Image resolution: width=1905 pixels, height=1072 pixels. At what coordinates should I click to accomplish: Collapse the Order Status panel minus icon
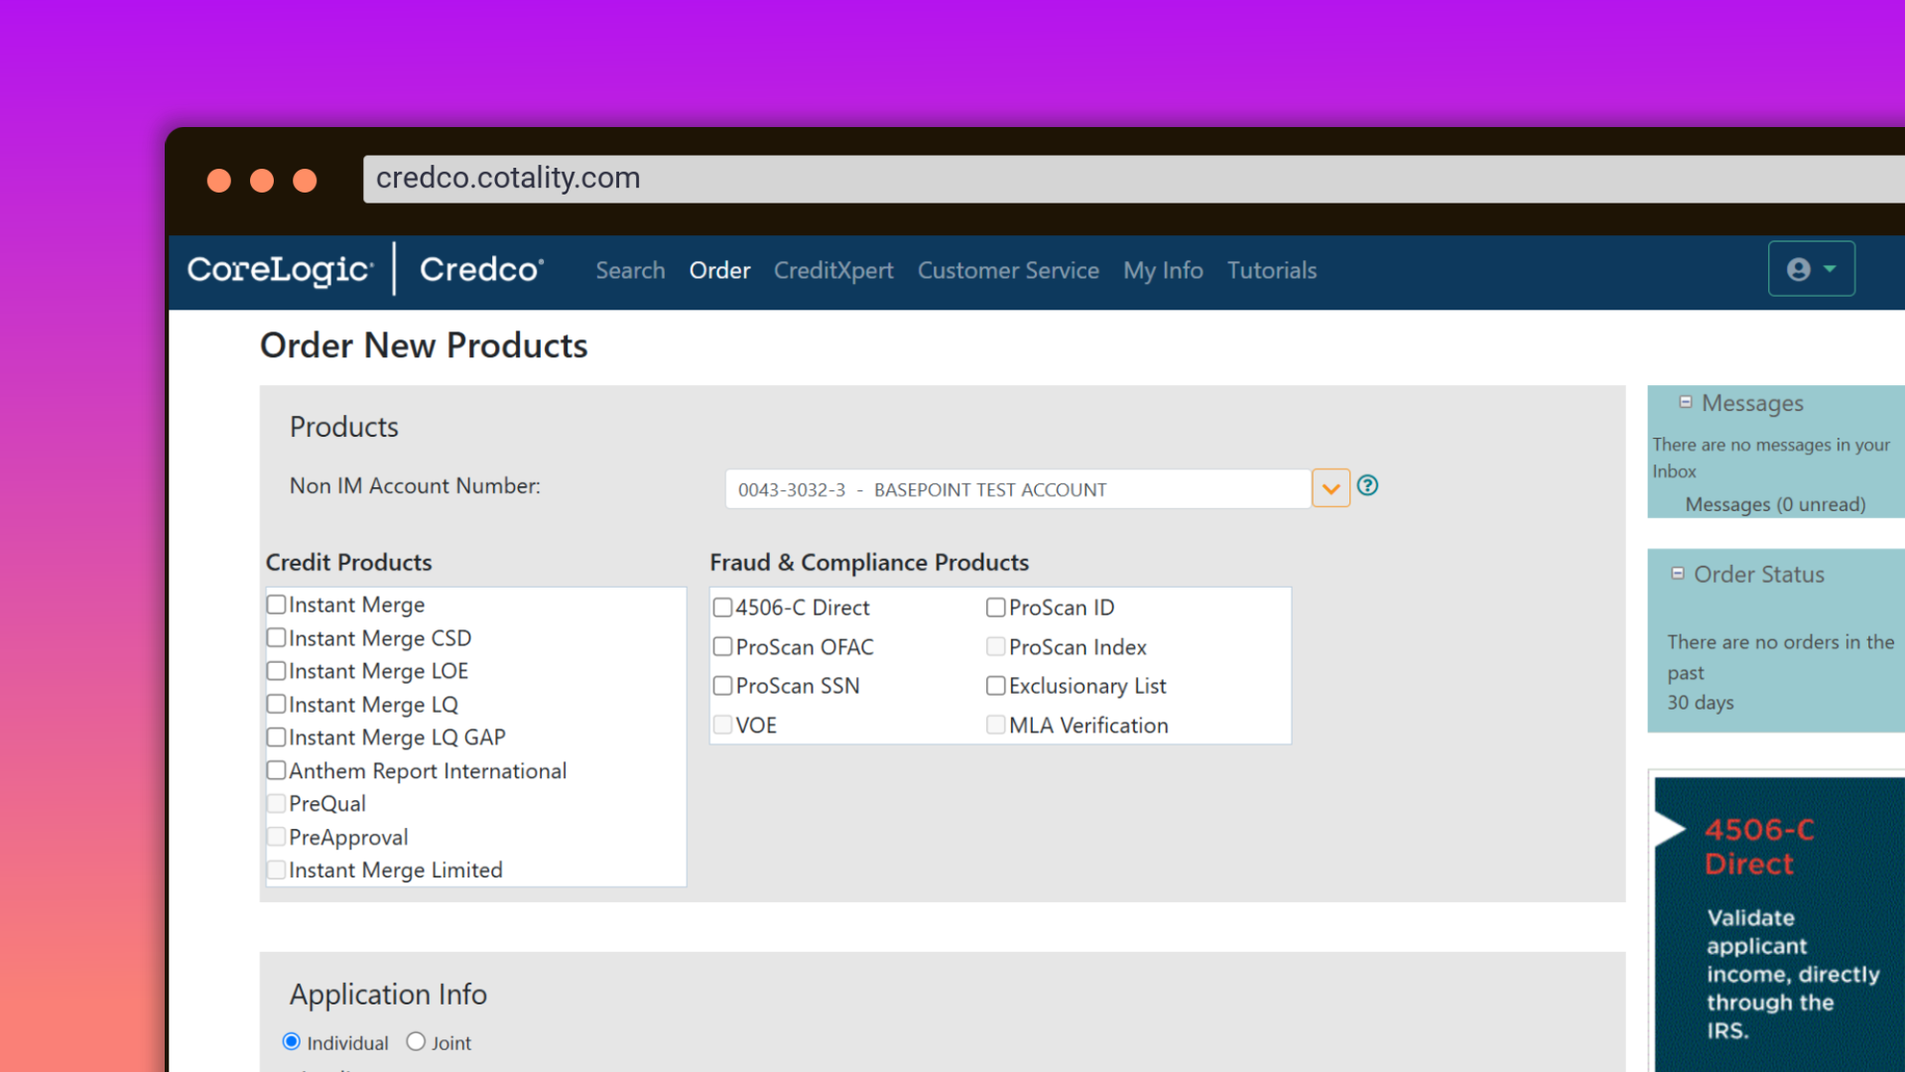tap(1678, 574)
